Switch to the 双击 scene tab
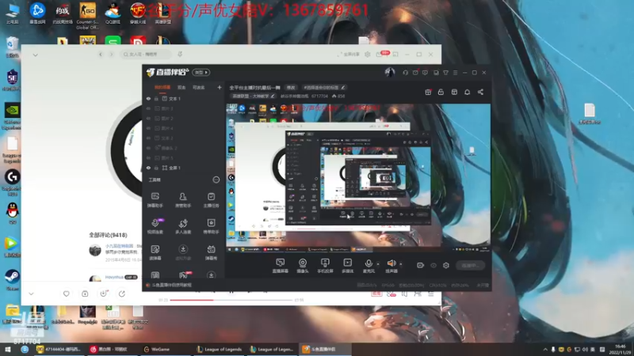This screenshot has width=634, height=356. point(181,87)
